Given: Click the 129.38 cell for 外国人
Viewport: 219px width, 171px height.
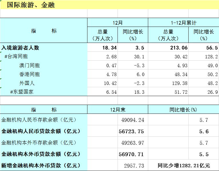Looking at the screenshot, I should (x=178, y=83).
